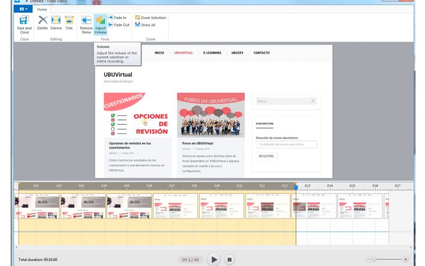Click the 0:05 mark on timeline ruler
425x266 pixels.
click(x=127, y=186)
